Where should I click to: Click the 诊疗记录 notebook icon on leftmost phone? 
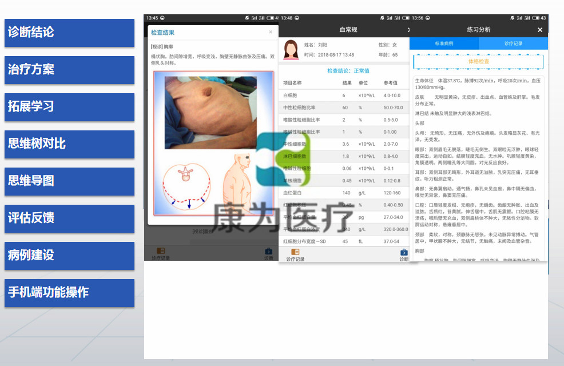tap(161, 252)
